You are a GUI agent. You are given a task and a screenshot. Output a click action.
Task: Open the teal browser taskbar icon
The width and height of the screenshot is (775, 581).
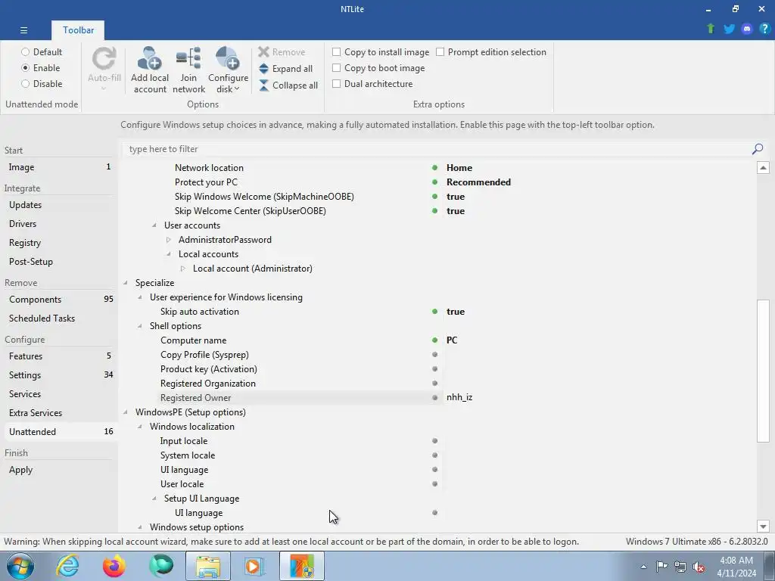(161, 566)
